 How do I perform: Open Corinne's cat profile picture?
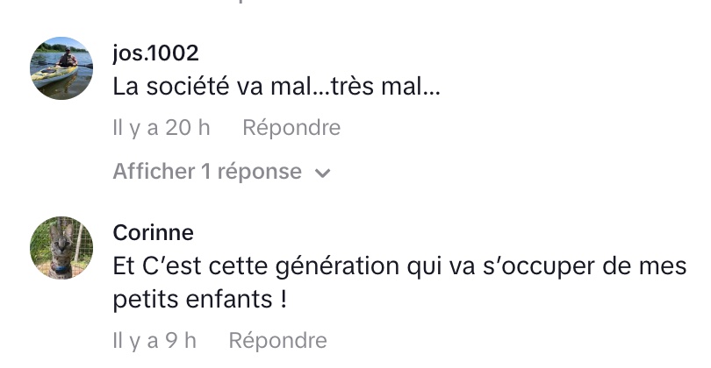point(61,248)
